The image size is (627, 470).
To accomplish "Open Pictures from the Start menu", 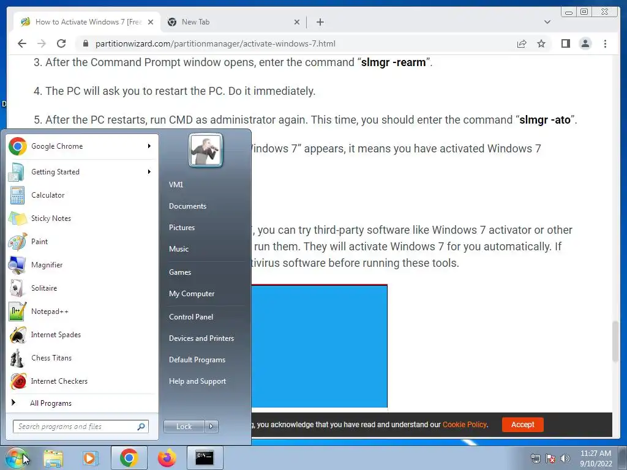I will (182, 228).
